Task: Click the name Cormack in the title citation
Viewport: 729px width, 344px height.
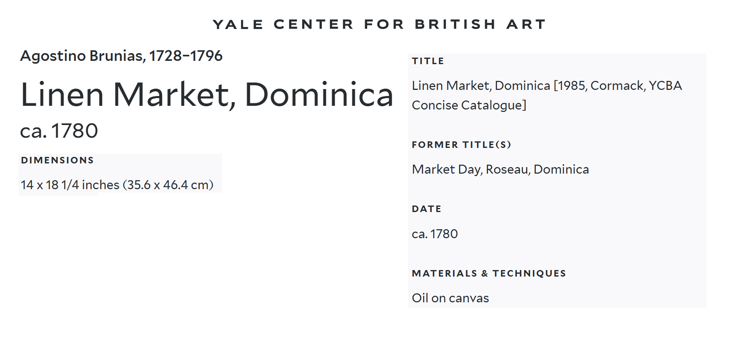Action: 617,86
